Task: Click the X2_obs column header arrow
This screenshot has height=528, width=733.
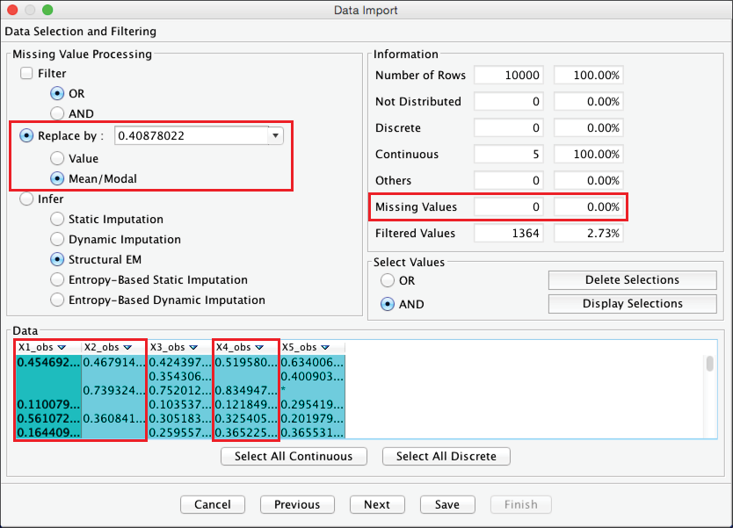Action: pyautogui.click(x=127, y=348)
